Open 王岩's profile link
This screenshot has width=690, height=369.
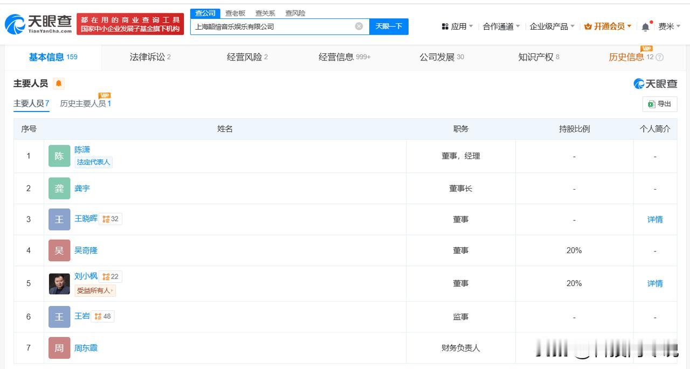82,316
